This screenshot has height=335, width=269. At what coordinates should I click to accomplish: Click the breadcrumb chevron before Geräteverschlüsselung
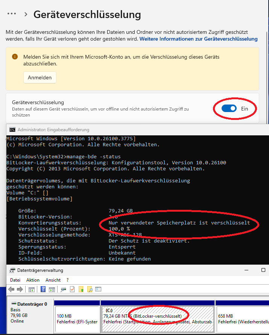[x=26, y=14]
